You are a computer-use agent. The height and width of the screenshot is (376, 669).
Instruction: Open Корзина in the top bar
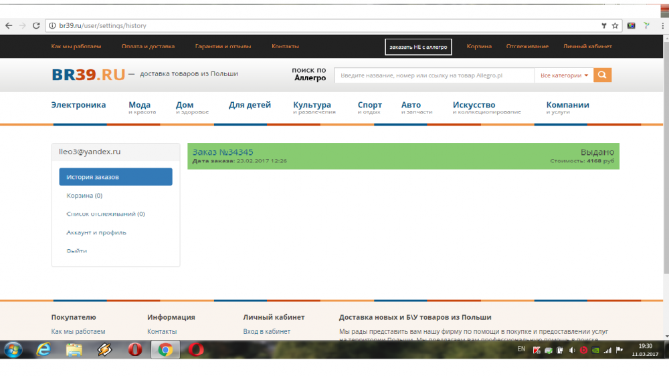click(479, 46)
